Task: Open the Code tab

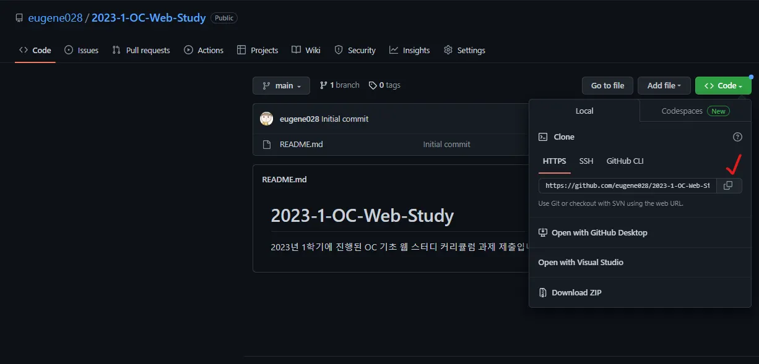Action: point(35,50)
